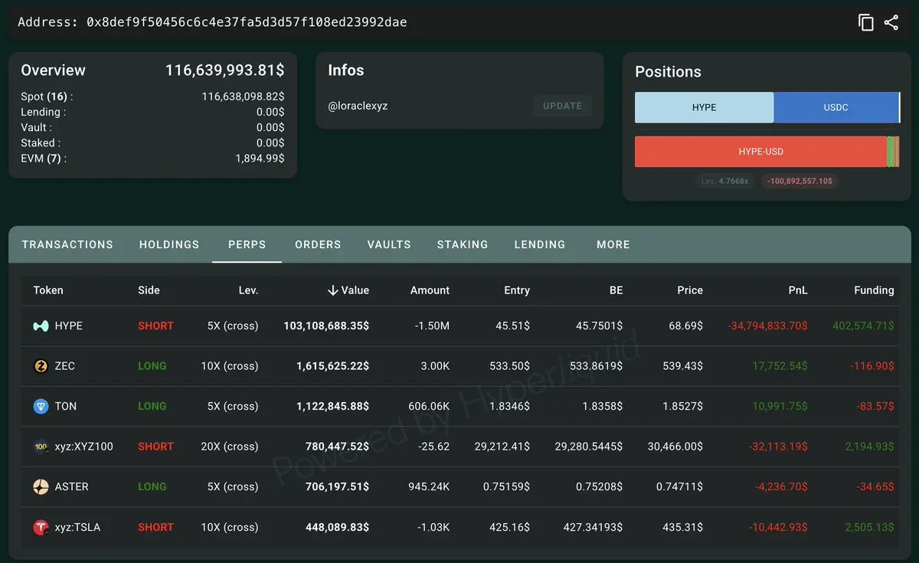Click the Spot (16) row label
Image resolution: width=919 pixels, height=563 pixels.
47,97
